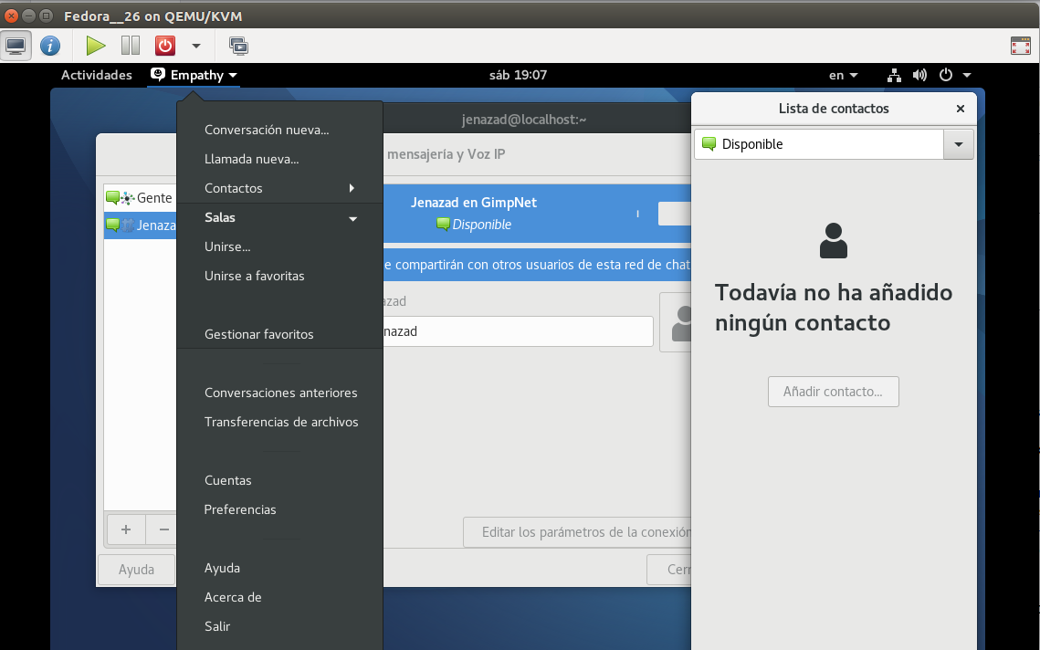Collapse the Salas section
The image size is (1040, 650).
point(280,217)
